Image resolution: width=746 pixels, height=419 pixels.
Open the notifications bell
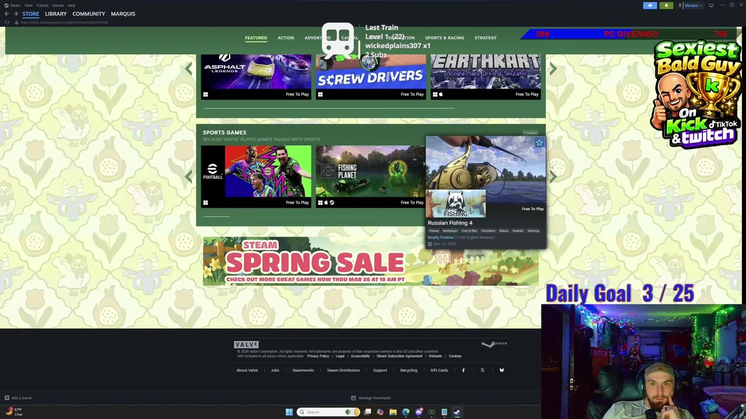coord(666,5)
